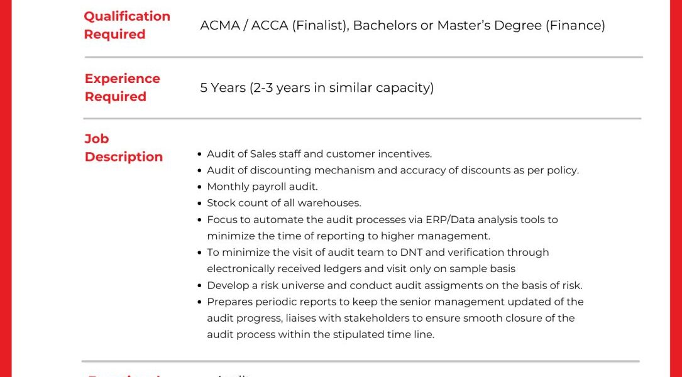The image size is (682, 377).
Task: Click the "Experience Required" heading
Action: tap(122, 87)
